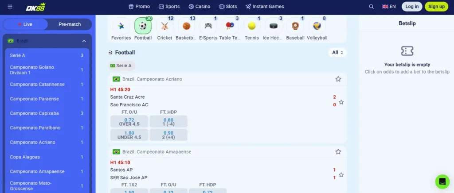Bet on handicap 1 (-4) at 0.80
Screen dimensions: 454x193
tap(168, 122)
